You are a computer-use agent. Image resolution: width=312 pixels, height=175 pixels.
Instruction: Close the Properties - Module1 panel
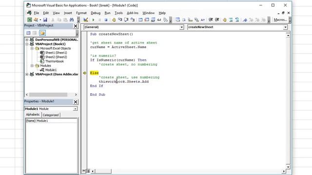pyautogui.click(x=76, y=102)
